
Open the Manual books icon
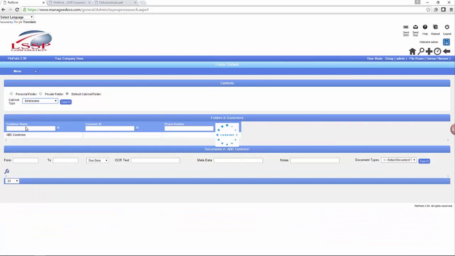(x=435, y=27)
